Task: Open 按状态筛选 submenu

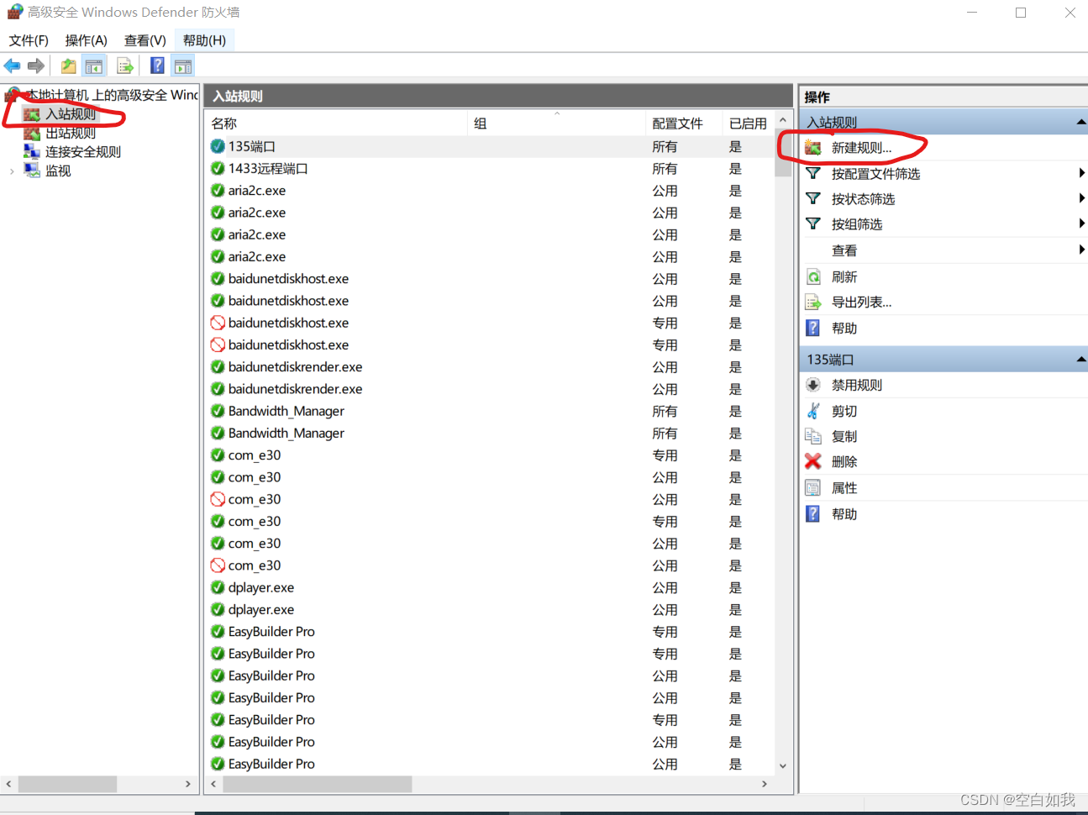Action: pyautogui.click(x=863, y=199)
